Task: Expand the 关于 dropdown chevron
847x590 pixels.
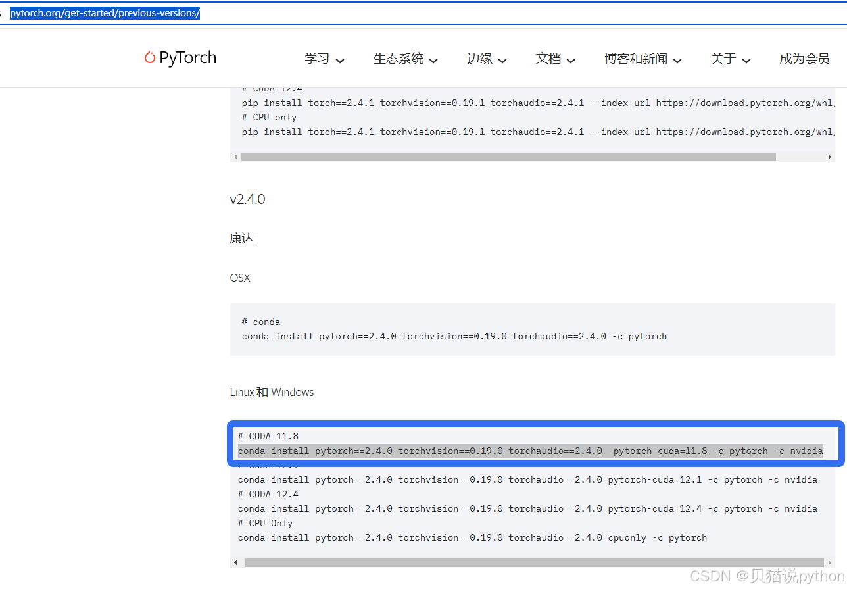Action: coord(748,60)
